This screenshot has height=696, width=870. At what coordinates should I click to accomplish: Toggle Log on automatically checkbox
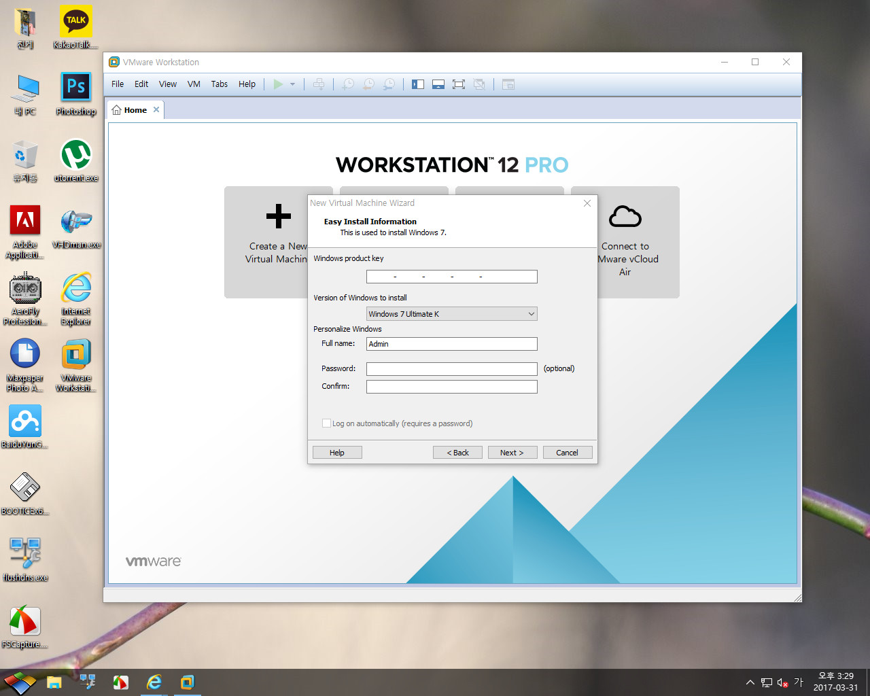tap(326, 423)
